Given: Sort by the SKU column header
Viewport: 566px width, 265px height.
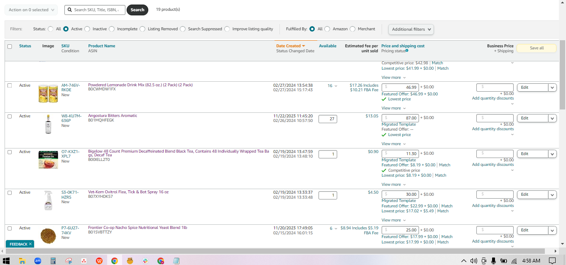Looking at the screenshot, I should point(65,46).
